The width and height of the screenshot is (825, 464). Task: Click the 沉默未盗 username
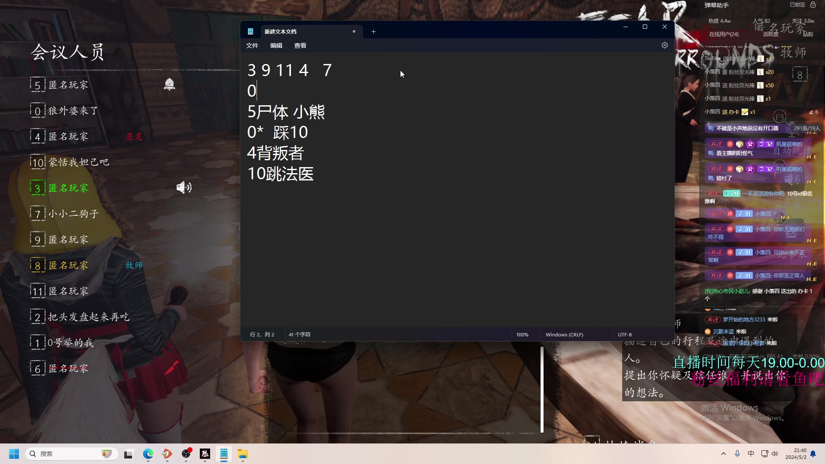724,331
